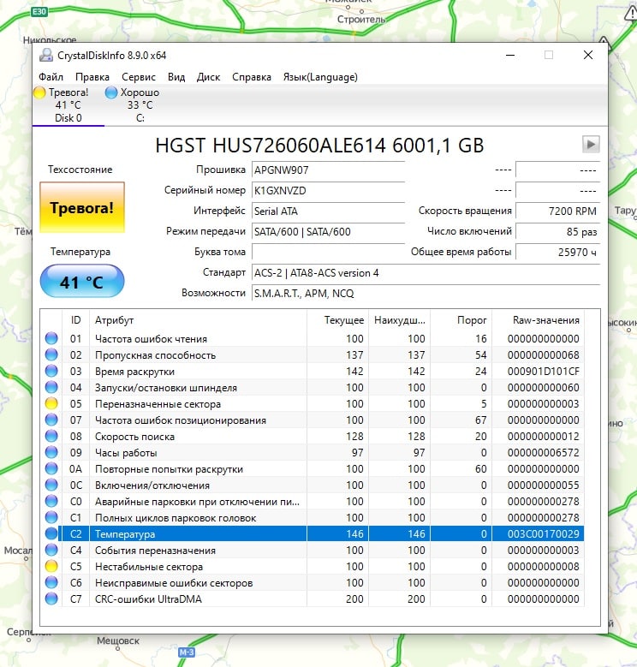This screenshot has height=667, width=637.
Task: Click the CrystalDiskInfo app icon in title bar
Action: pos(46,56)
